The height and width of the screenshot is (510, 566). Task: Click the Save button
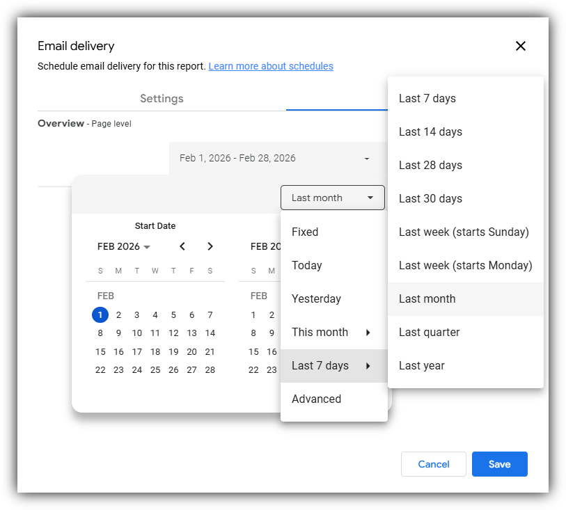coord(499,464)
